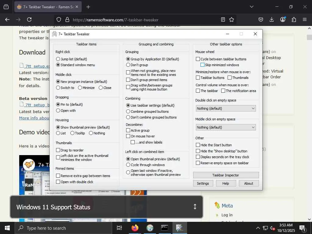Show hidden tray icons chevron
This screenshot has height=234, width=312.
point(258,228)
